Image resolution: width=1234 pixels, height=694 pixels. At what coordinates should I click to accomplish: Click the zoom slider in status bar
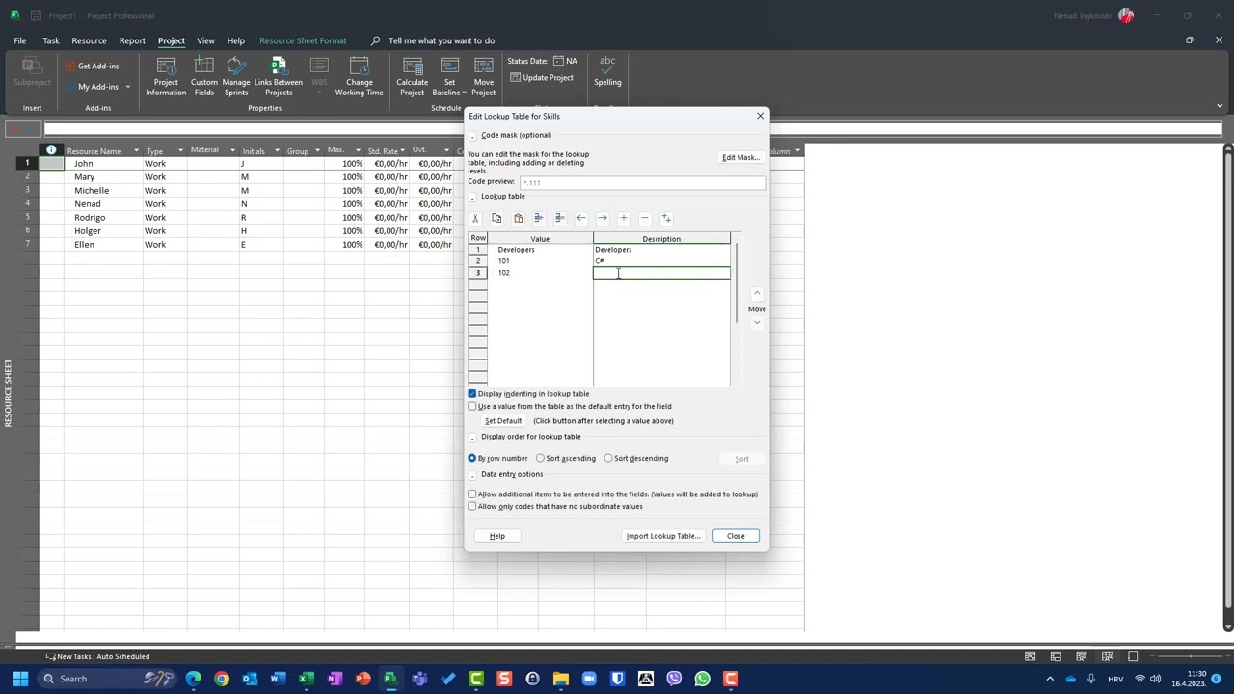tap(1190, 656)
